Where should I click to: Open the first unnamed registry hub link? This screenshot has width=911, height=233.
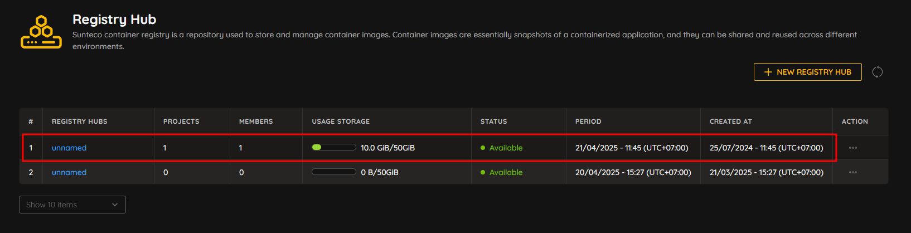(x=69, y=148)
